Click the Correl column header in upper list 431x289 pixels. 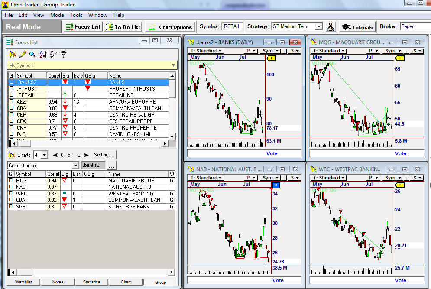[54, 76]
